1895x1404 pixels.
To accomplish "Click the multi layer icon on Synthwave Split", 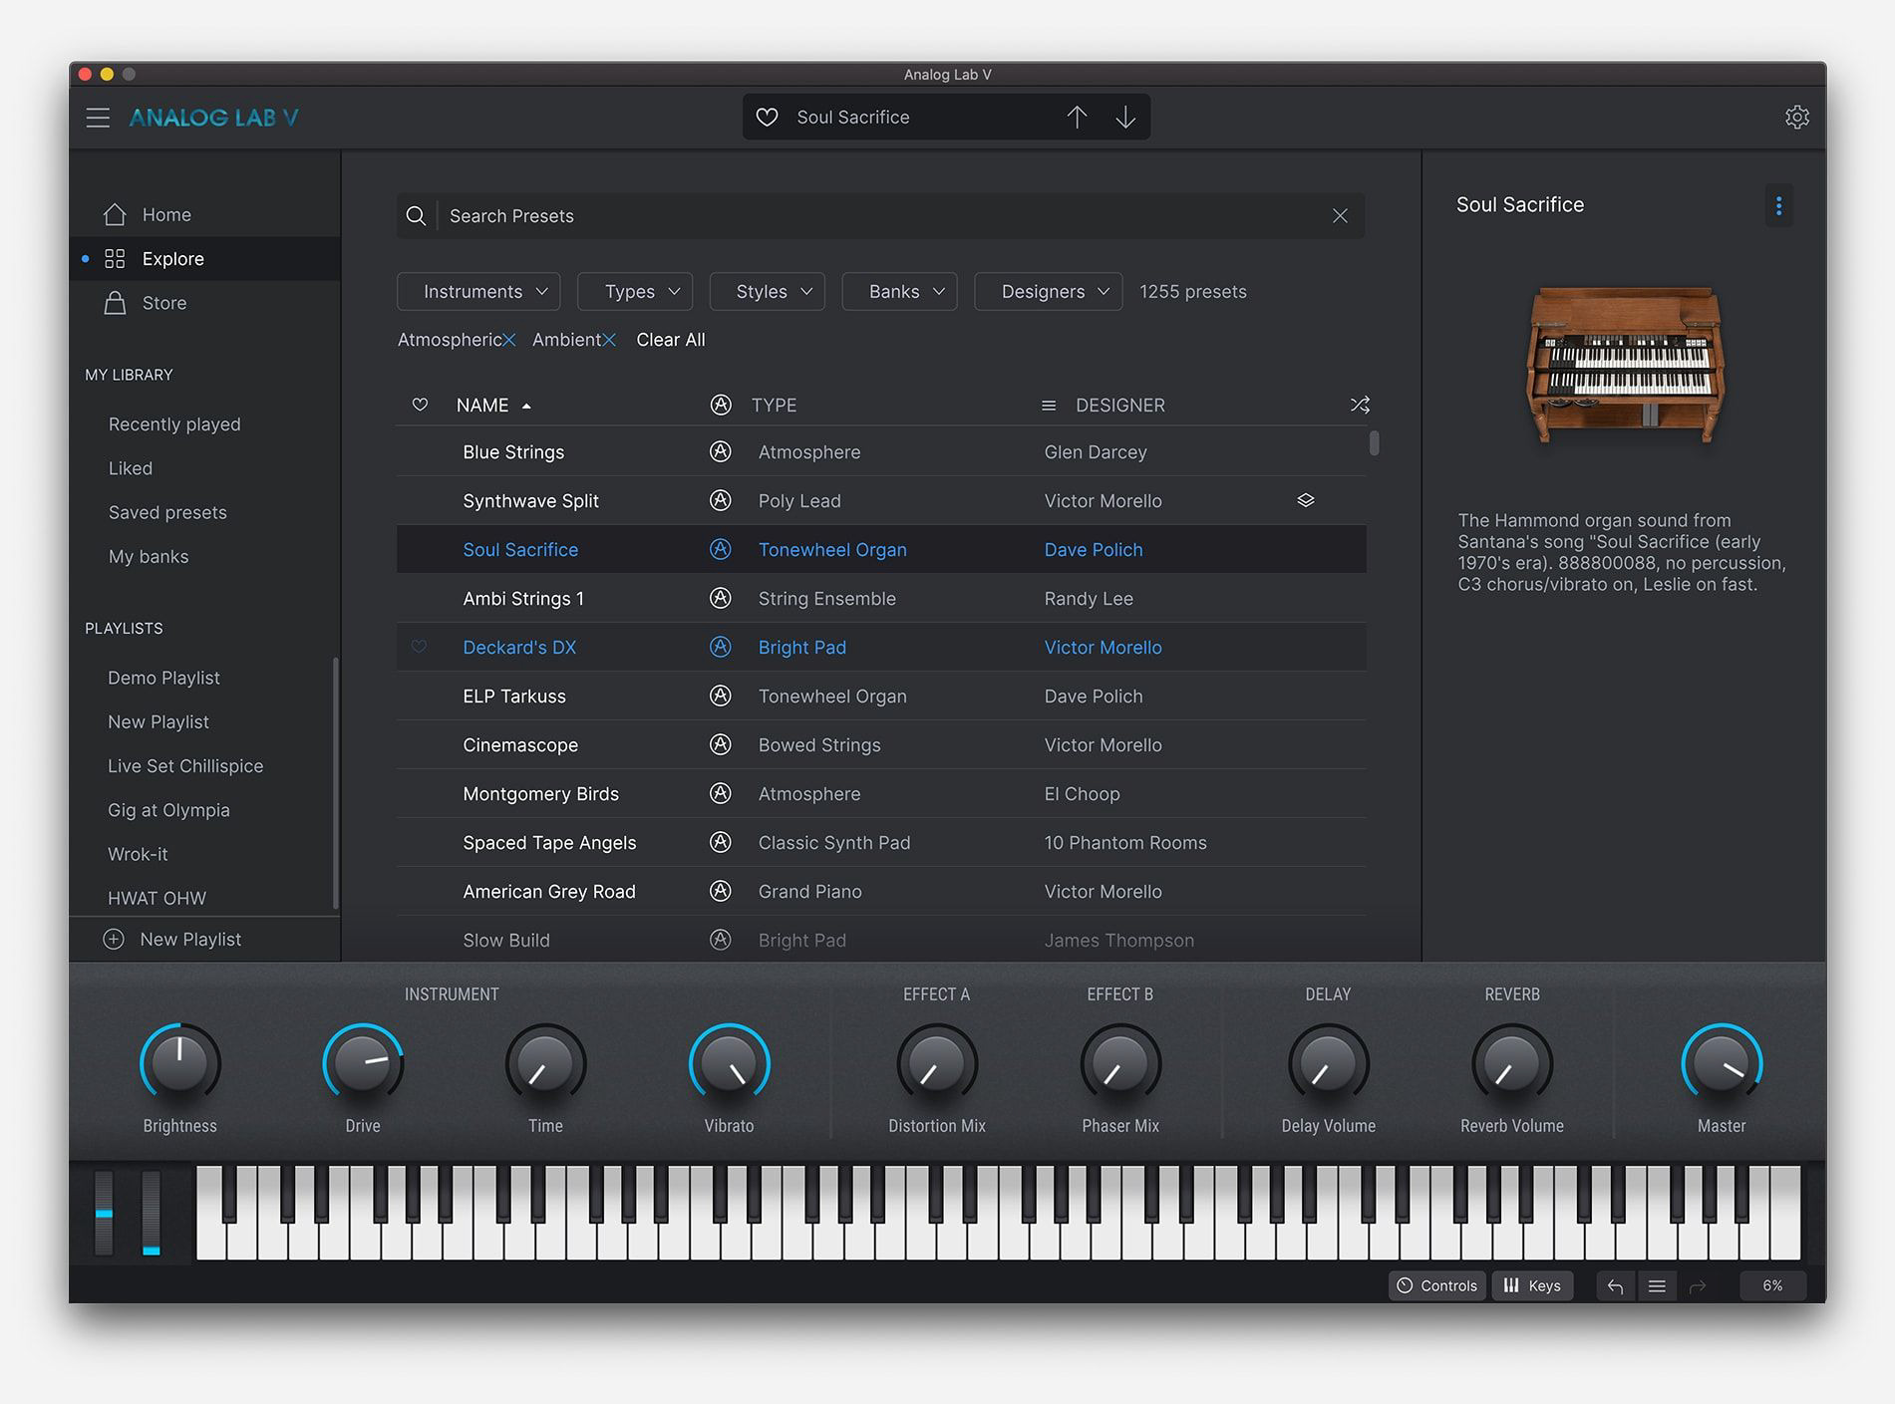I will point(1306,500).
